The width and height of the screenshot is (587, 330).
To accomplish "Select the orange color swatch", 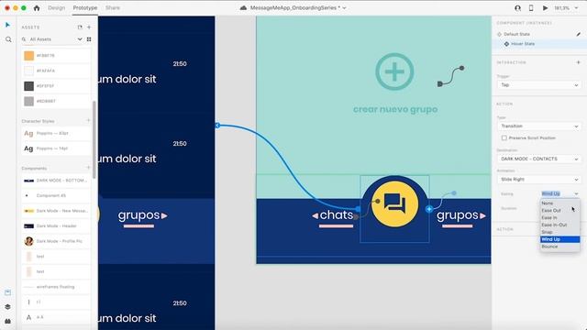I will 28,55.
